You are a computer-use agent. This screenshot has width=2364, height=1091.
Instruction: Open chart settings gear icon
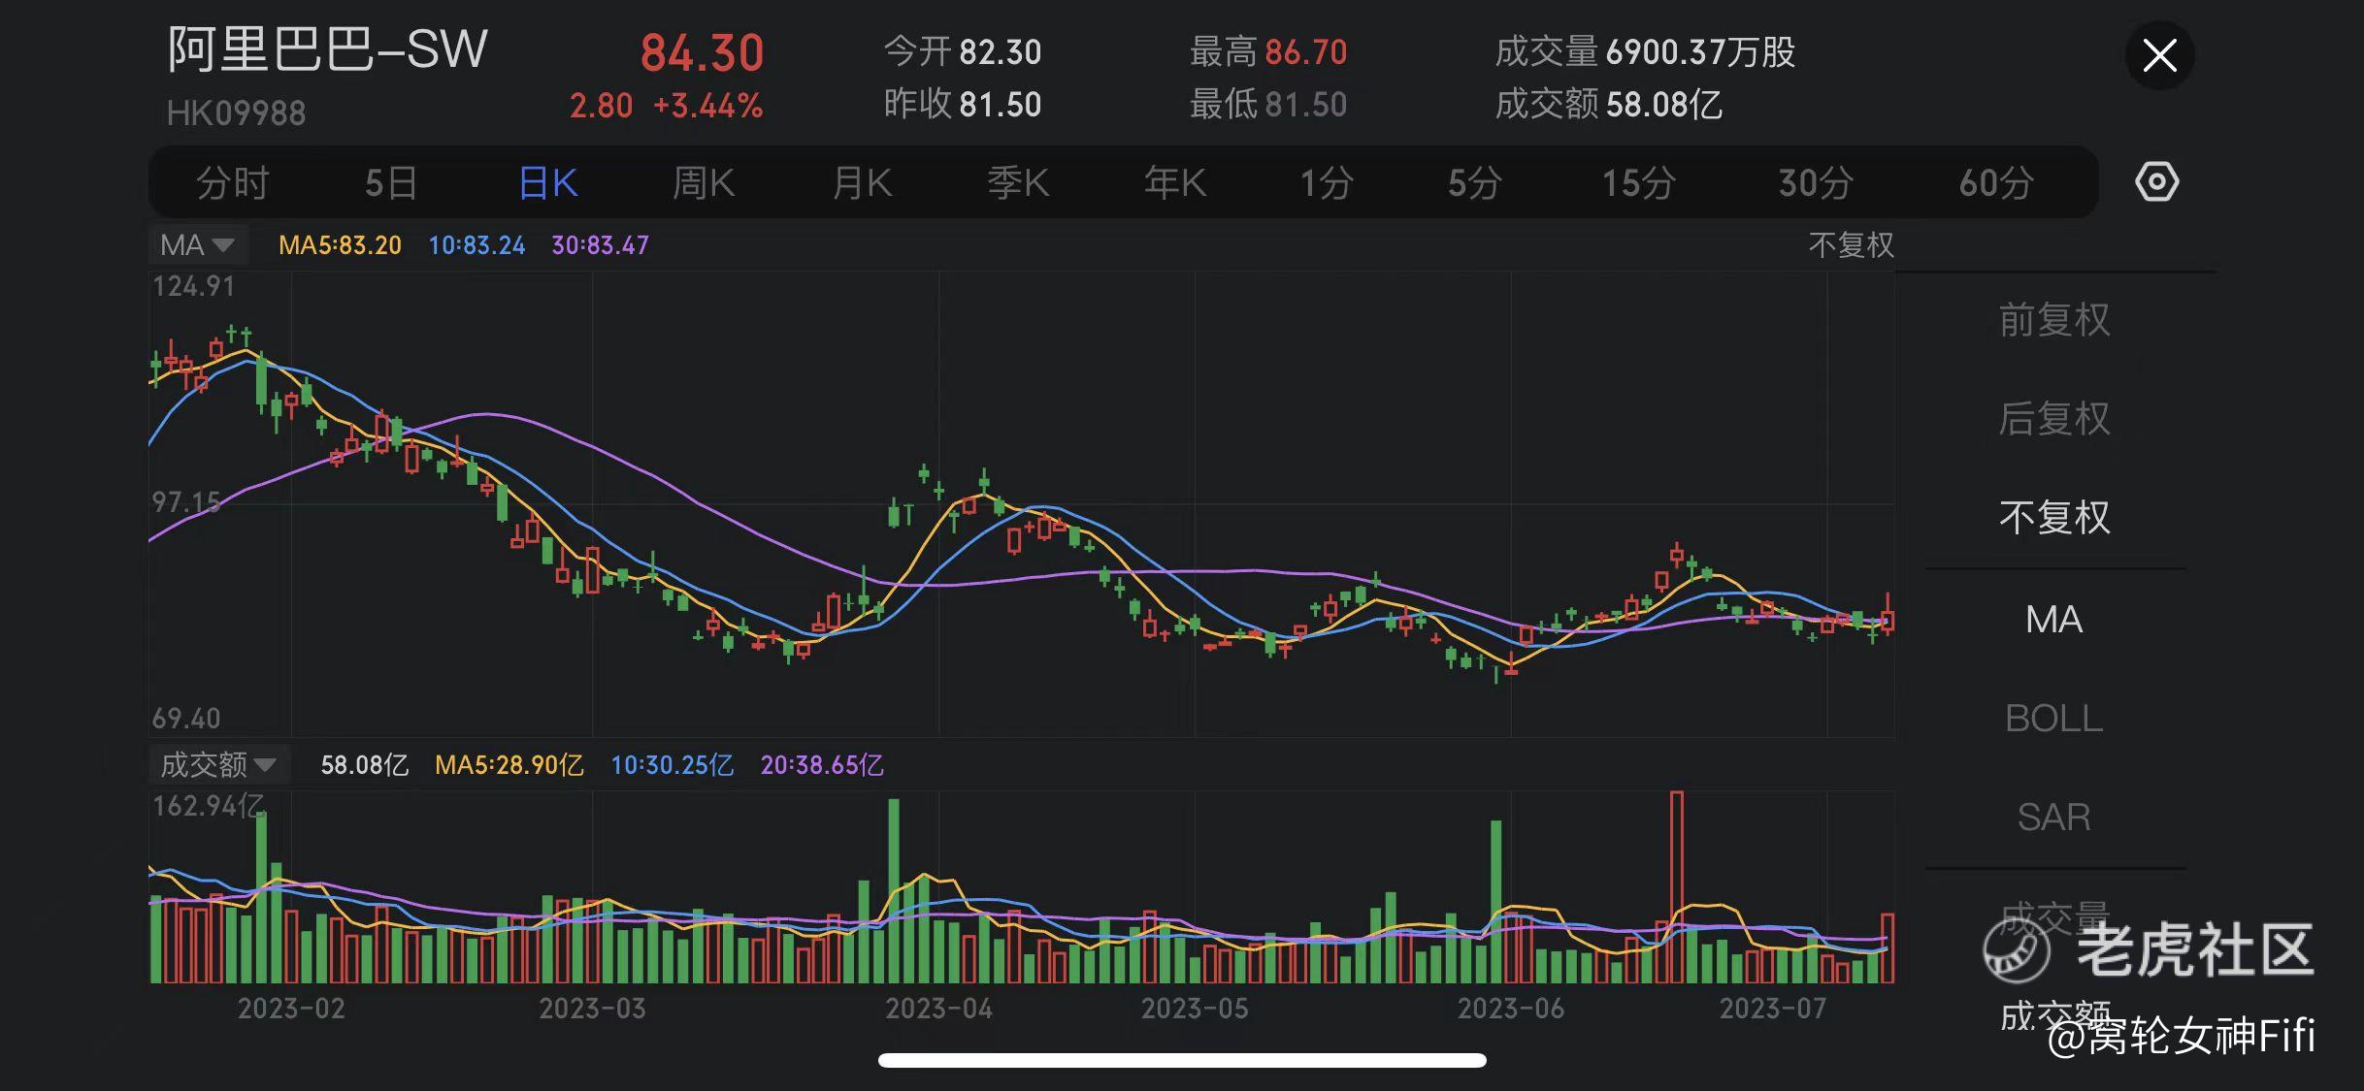[x=2156, y=182]
